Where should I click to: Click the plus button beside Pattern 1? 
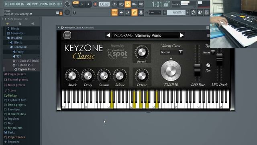[x=188, y=12]
